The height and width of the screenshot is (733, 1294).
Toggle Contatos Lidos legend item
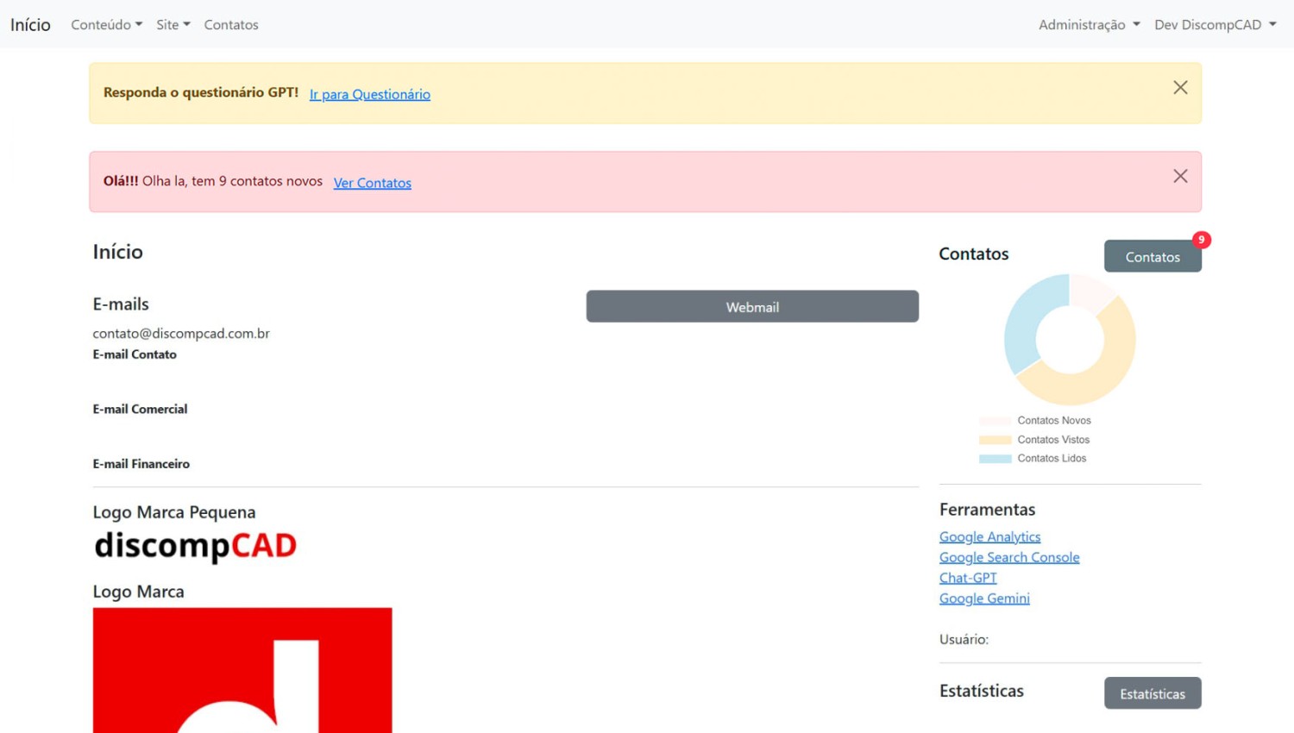1033,459
